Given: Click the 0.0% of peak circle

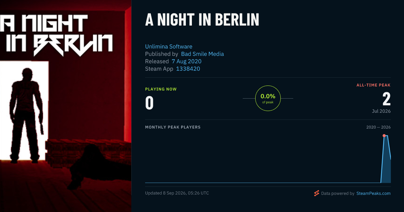Looking at the screenshot, I should 268,98.
